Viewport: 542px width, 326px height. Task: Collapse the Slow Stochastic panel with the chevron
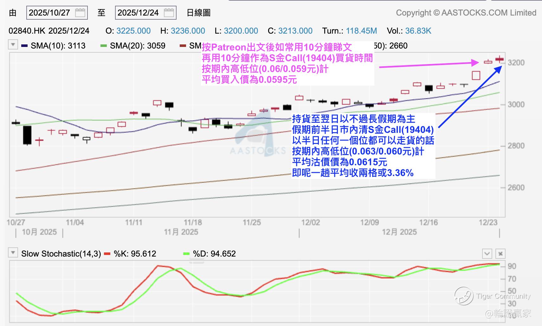click(x=487, y=254)
